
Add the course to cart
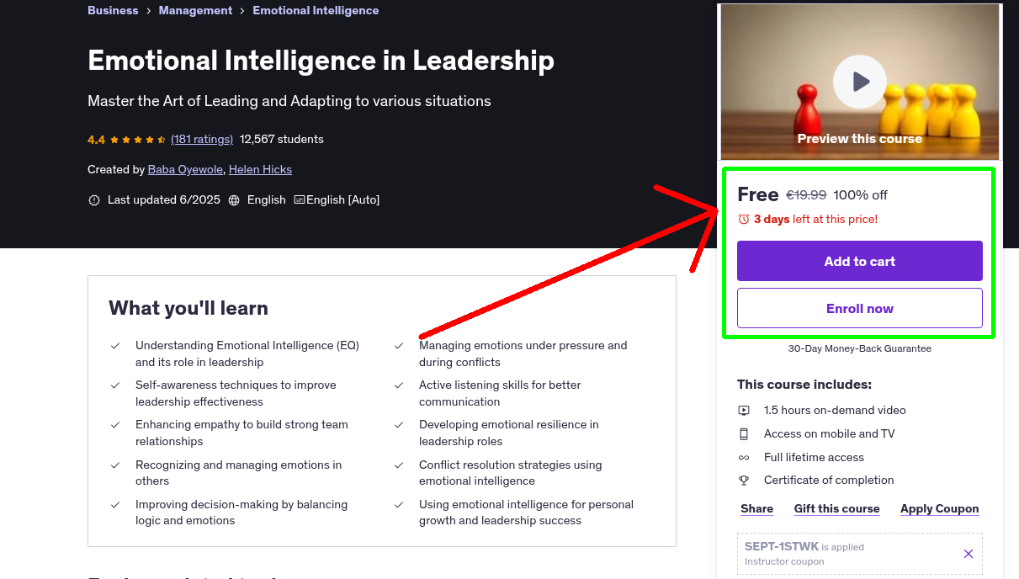pos(860,261)
